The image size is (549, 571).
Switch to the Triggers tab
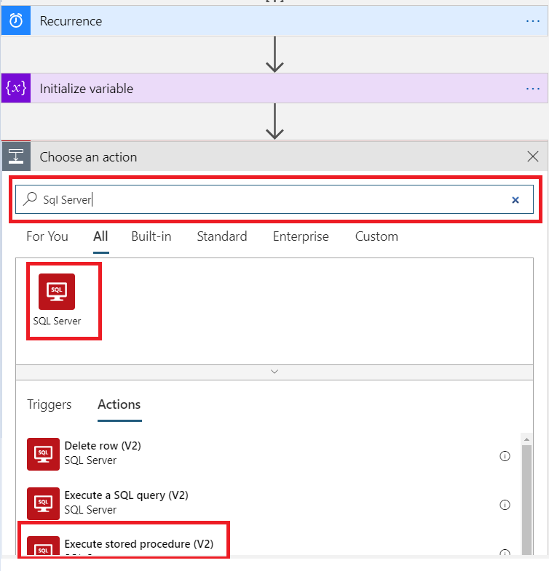click(50, 404)
